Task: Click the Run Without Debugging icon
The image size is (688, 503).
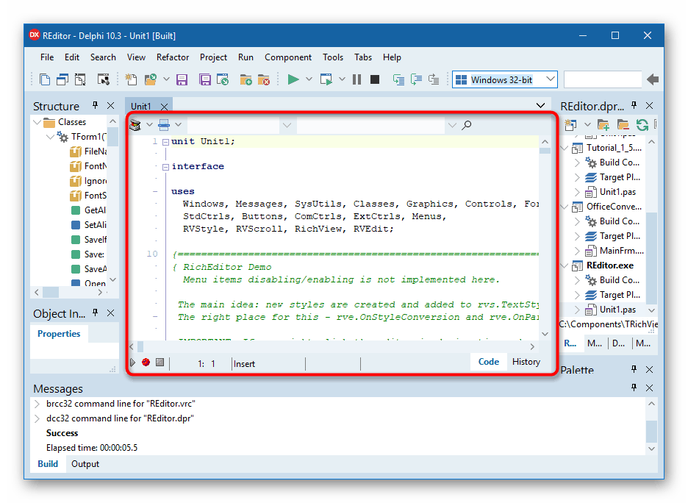Action: 326,79
